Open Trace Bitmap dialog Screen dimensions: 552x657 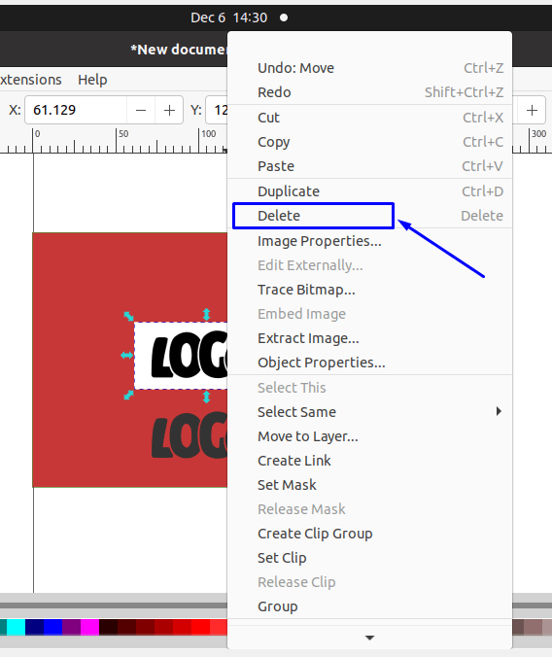[369, 290]
